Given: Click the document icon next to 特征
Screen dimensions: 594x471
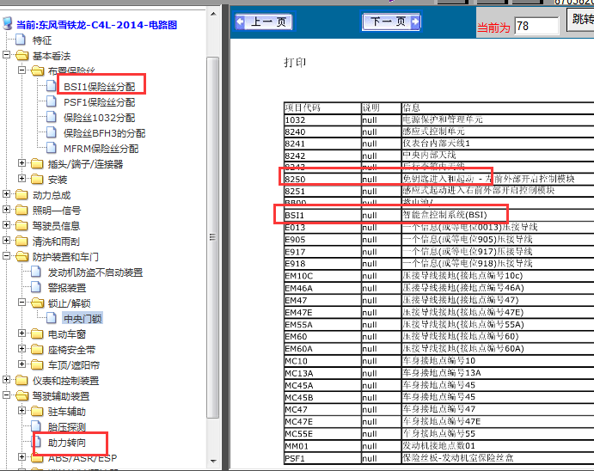Looking at the screenshot, I should coord(21,40).
